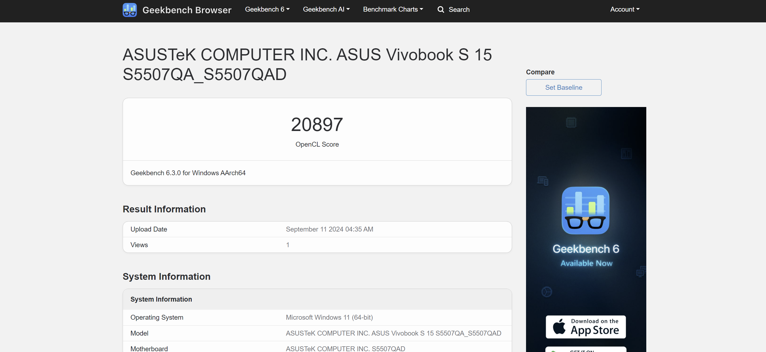
Task: Click the Apple logo on App Store badge
Action: pyautogui.click(x=559, y=326)
